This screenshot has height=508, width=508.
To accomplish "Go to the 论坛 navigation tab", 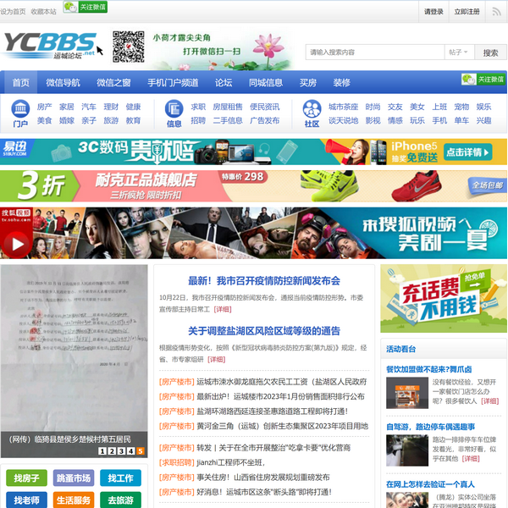I will (224, 83).
